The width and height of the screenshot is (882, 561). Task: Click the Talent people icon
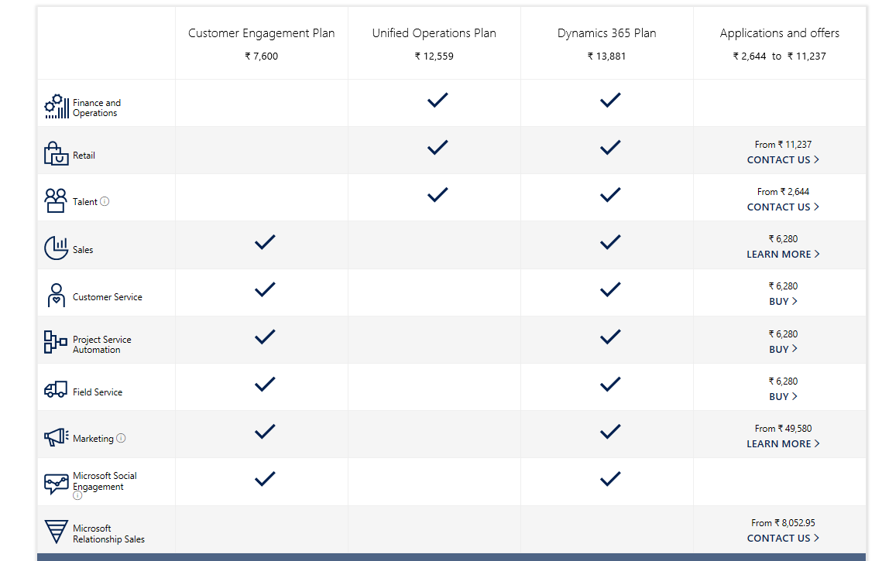tap(56, 200)
